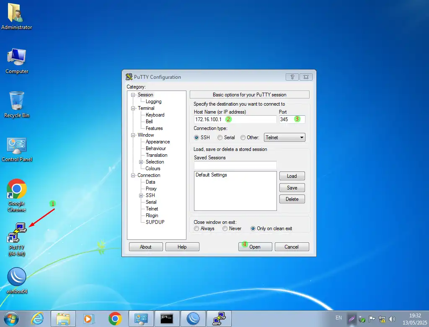Click the Save session button
The image size is (429, 327).
[x=292, y=188]
